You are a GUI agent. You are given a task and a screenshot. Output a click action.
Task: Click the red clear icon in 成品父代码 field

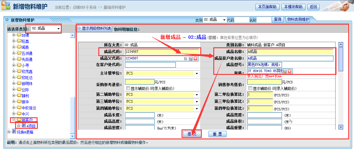point(195,58)
